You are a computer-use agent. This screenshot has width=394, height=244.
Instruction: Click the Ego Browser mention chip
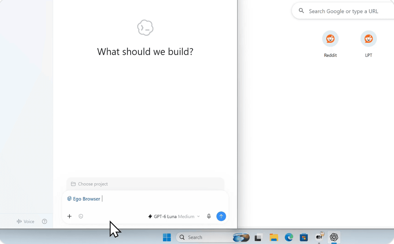(84, 199)
